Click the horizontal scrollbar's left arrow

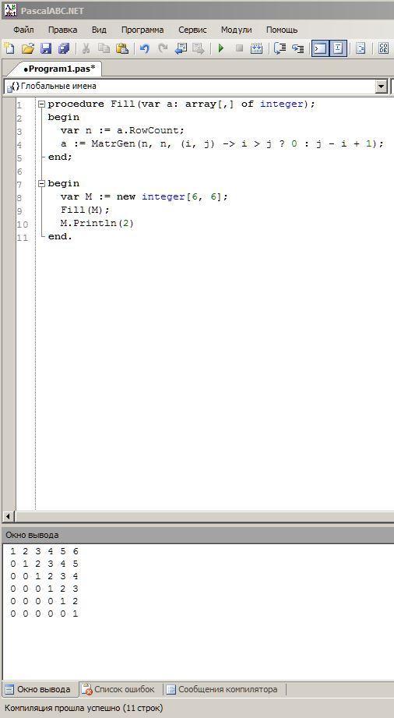click(9, 516)
